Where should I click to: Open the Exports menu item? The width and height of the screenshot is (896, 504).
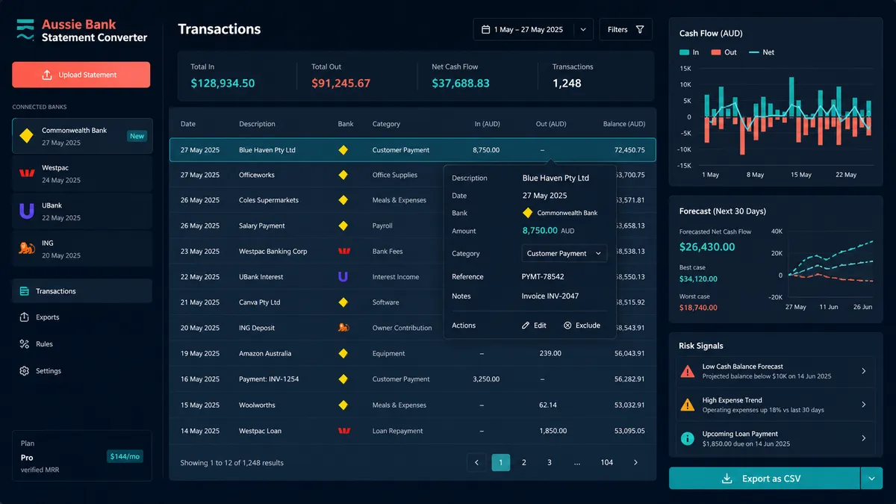click(82, 317)
